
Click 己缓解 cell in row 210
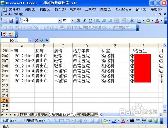coord(63,76)
